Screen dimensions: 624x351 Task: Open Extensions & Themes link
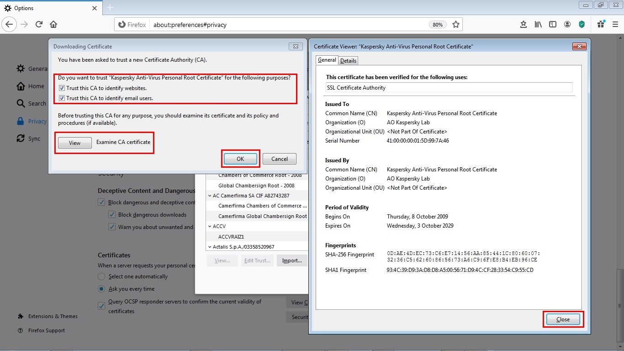click(x=48, y=316)
